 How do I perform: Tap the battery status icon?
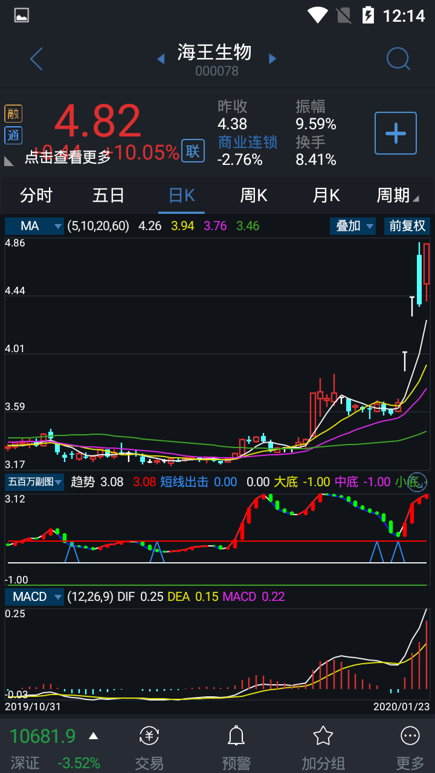pyautogui.click(x=368, y=15)
